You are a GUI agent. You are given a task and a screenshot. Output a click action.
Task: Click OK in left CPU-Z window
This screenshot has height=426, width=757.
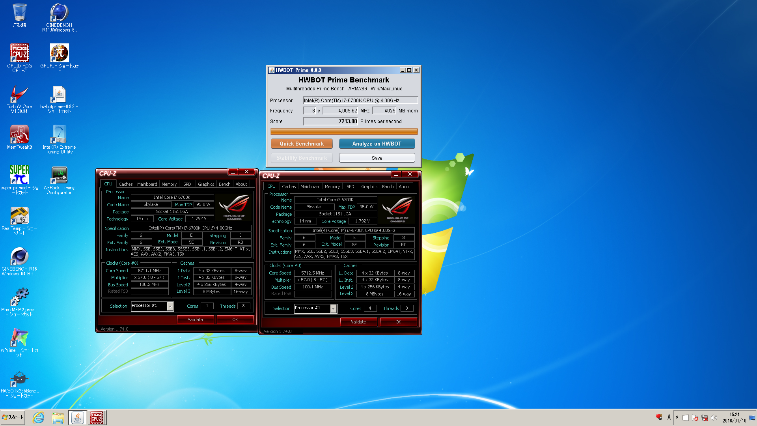[235, 319]
